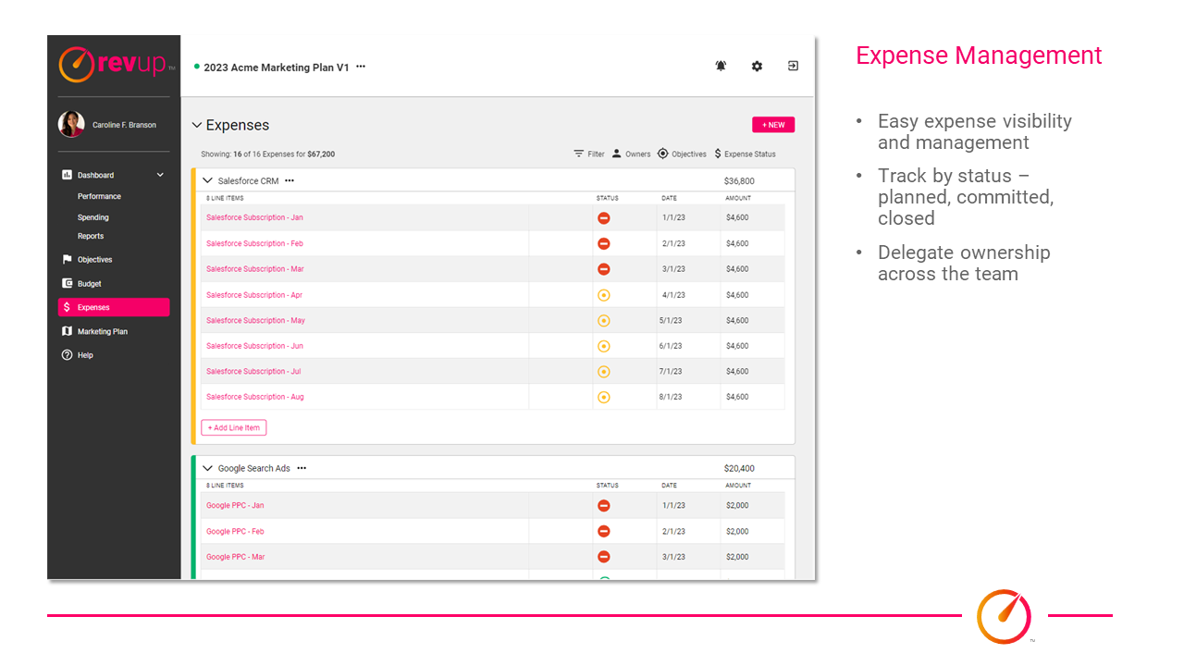This screenshot has width=1184, height=666.
Task: Click the Dashboard bar chart icon
Action: pyautogui.click(x=67, y=175)
